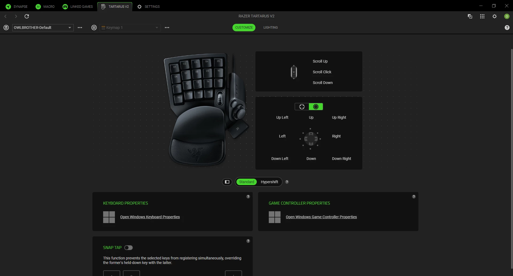
Task: Open Game Controller Properties help icon
Action: pyautogui.click(x=414, y=197)
